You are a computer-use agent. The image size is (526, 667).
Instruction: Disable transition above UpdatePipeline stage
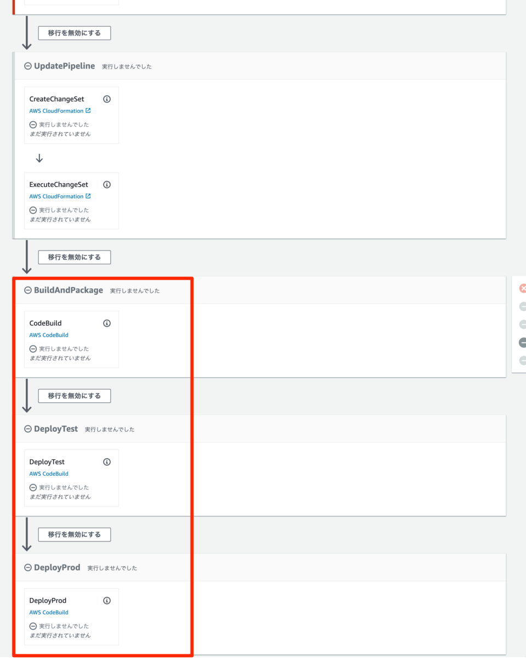tap(74, 33)
